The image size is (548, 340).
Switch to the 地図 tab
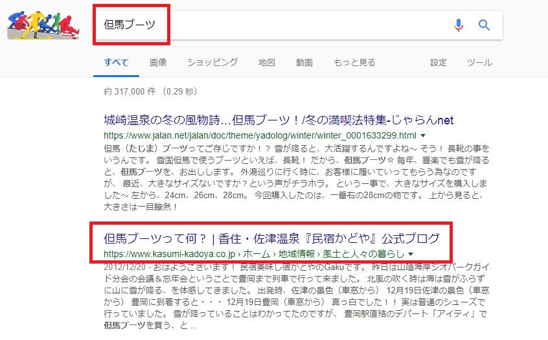[x=267, y=63]
